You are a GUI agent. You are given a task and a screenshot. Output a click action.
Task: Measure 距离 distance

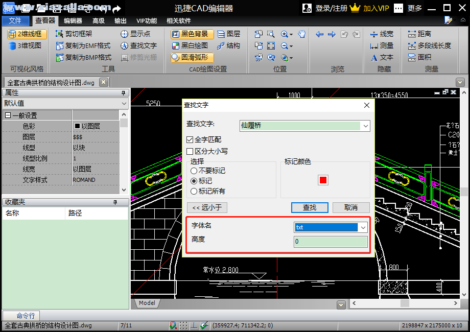point(419,34)
